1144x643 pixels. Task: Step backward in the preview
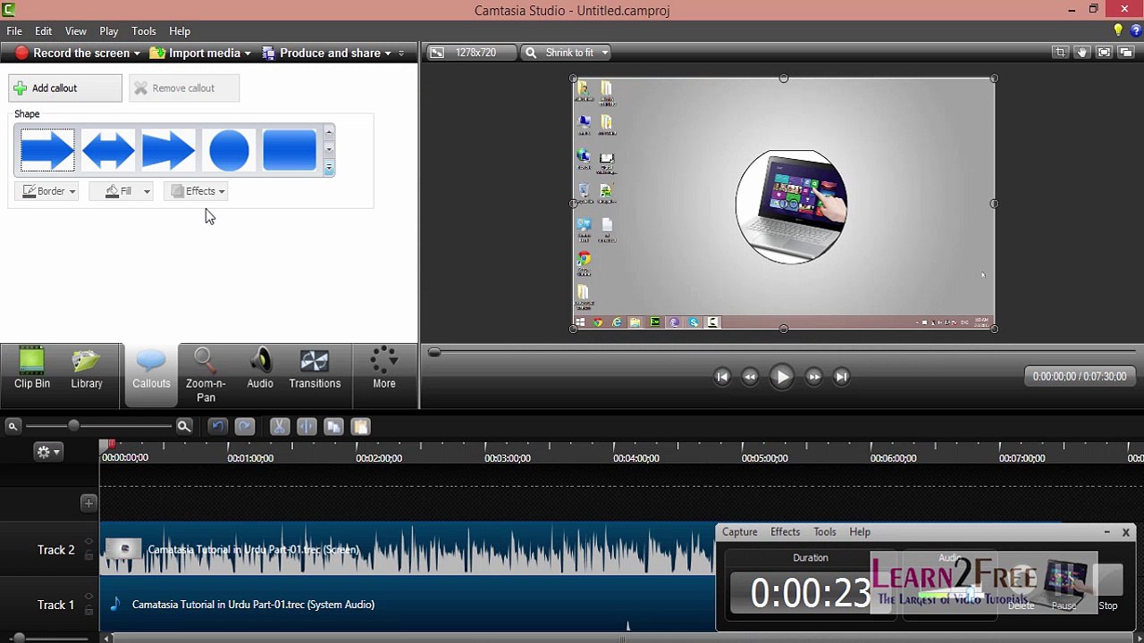(x=750, y=377)
